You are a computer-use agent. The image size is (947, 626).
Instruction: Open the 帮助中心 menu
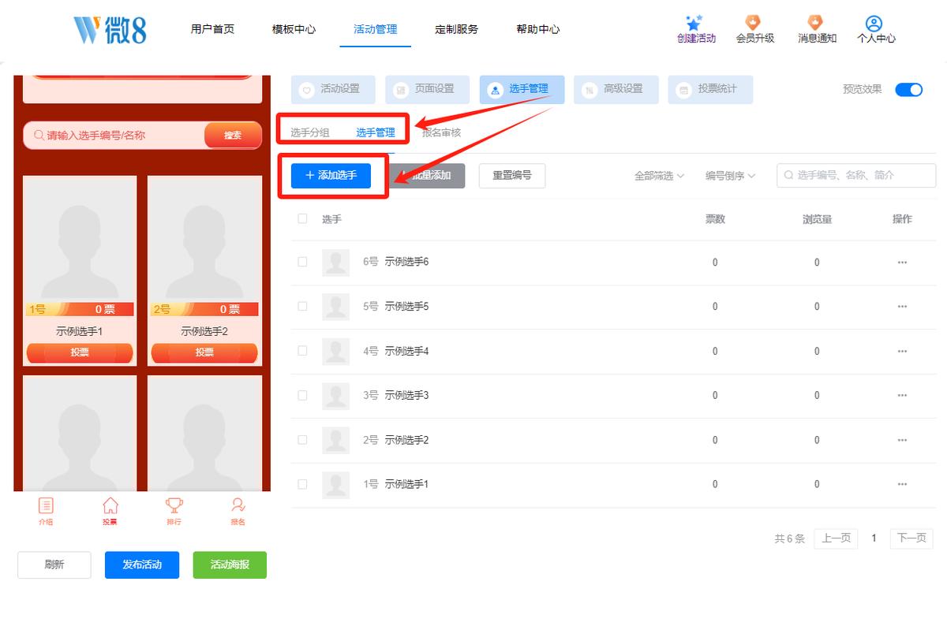pyautogui.click(x=538, y=29)
